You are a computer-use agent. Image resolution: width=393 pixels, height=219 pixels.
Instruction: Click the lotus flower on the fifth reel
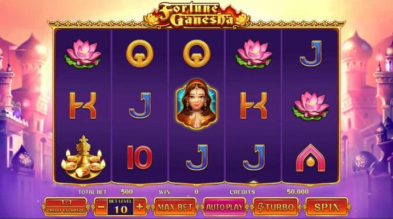(x=310, y=106)
